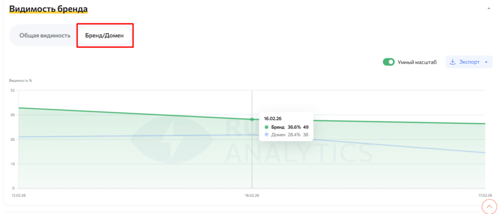Open the Экспорт dropdown arrow
The width and height of the screenshot is (498, 214).
tap(486, 62)
